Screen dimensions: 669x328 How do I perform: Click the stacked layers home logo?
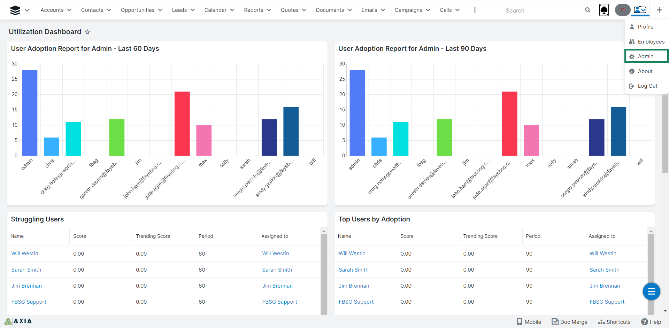tap(15, 10)
